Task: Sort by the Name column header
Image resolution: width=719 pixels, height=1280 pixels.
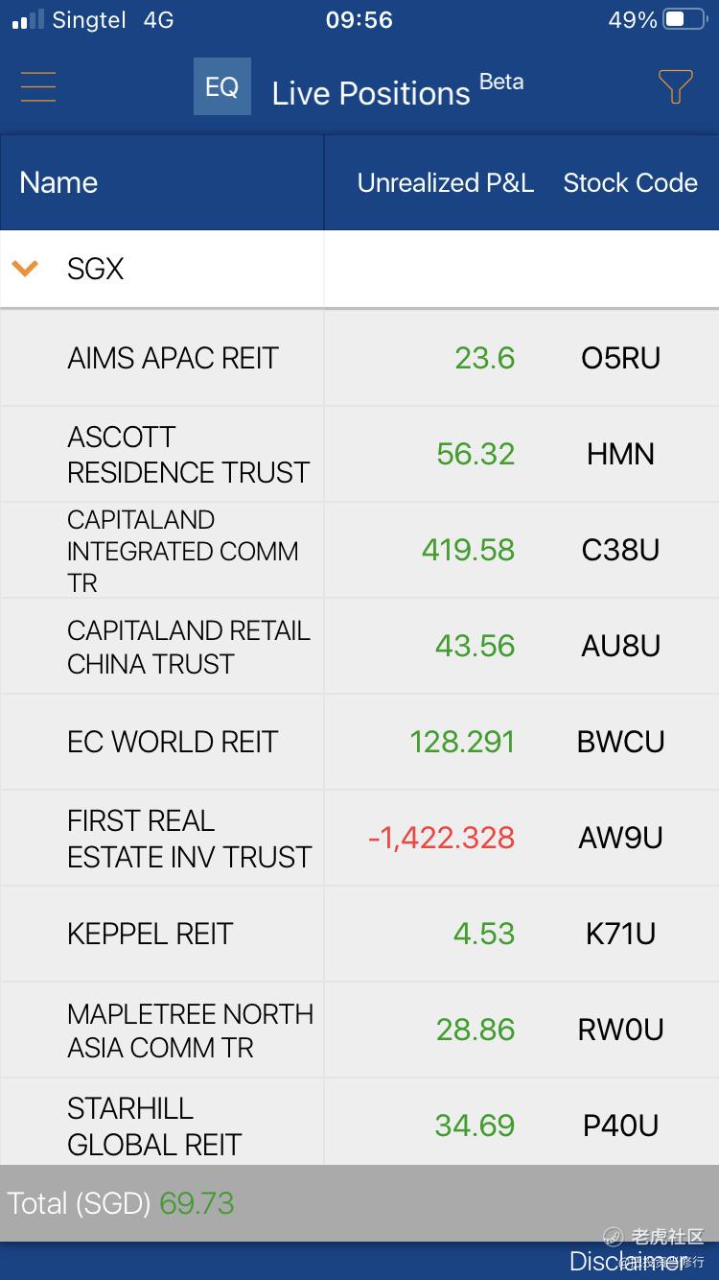Action: pyautogui.click(x=58, y=182)
